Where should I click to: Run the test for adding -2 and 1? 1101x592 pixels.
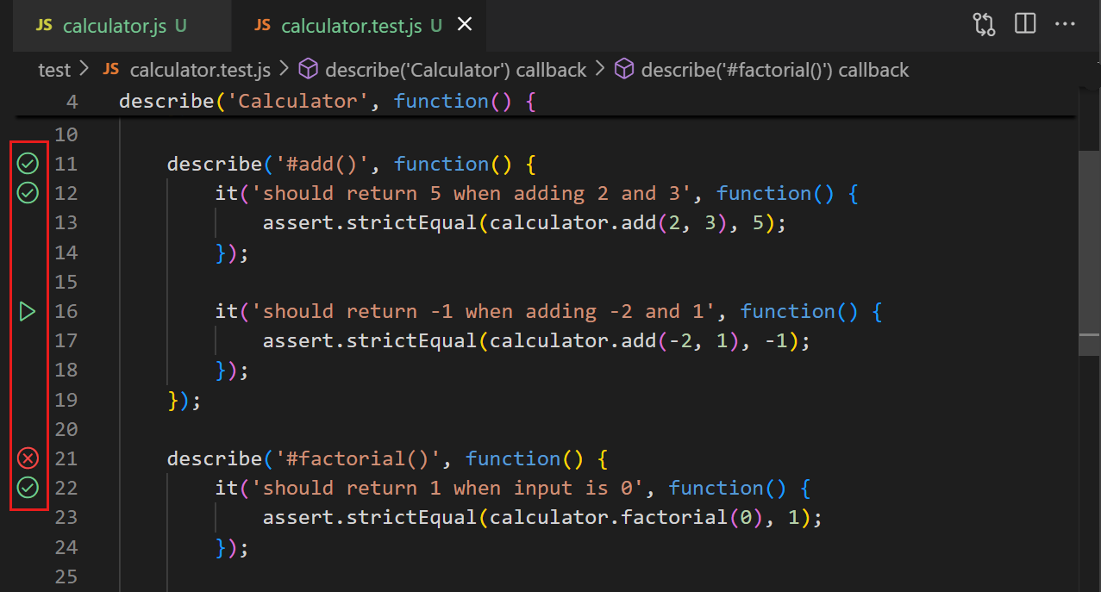pos(28,311)
